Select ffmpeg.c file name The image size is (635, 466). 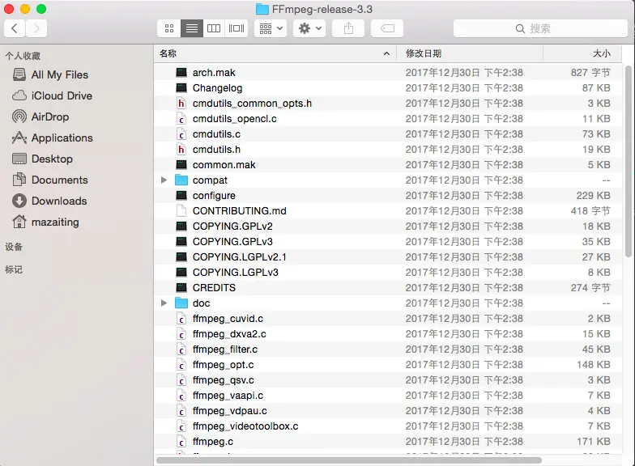pos(212,442)
